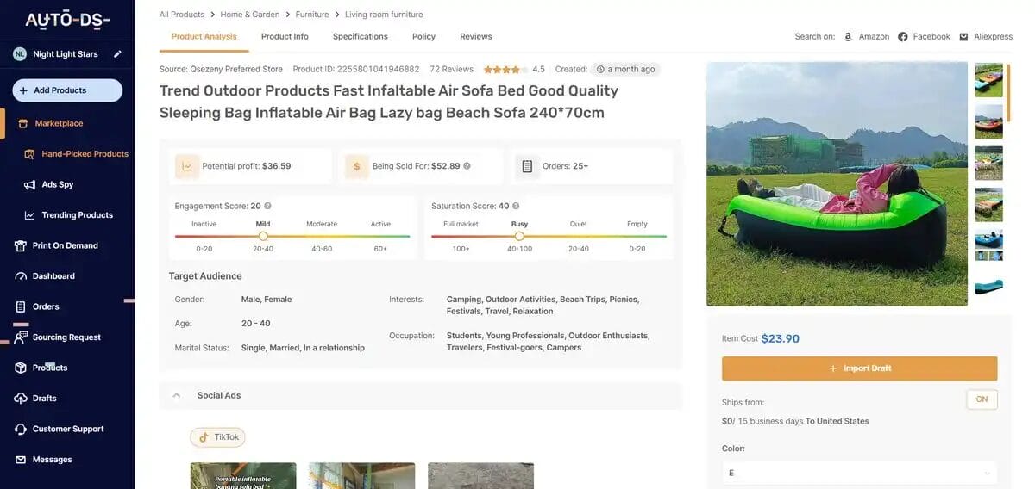Image resolution: width=1035 pixels, height=489 pixels.
Task: Click the Engagement Score slider marker
Action: pyautogui.click(x=263, y=236)
